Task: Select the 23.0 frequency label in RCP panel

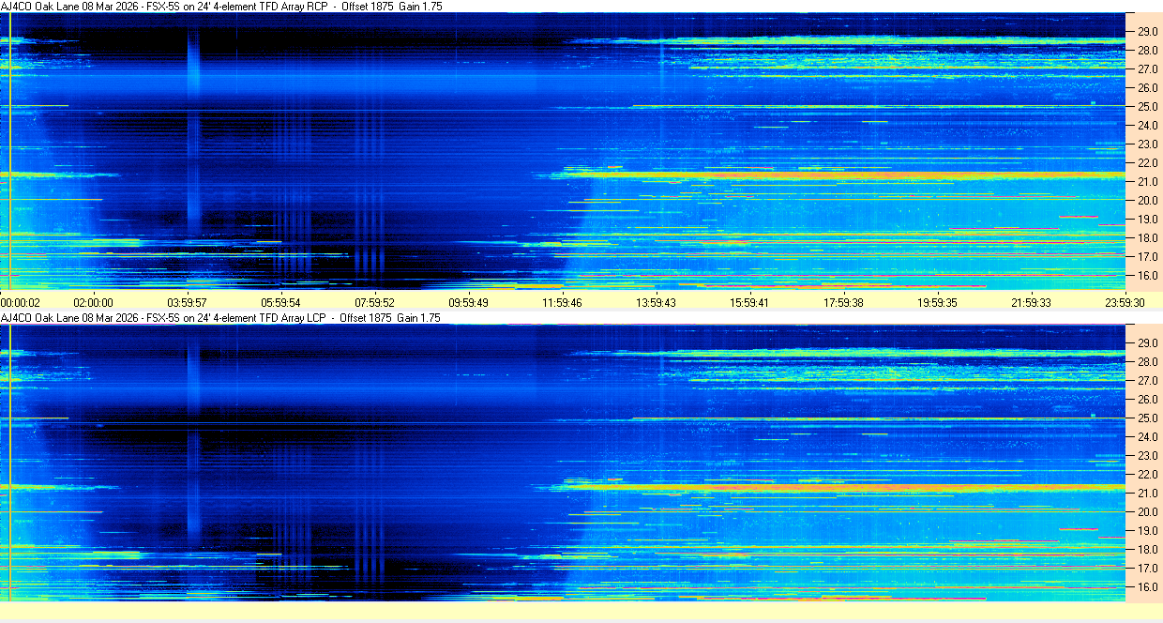Action: [x=1147, y=144]
